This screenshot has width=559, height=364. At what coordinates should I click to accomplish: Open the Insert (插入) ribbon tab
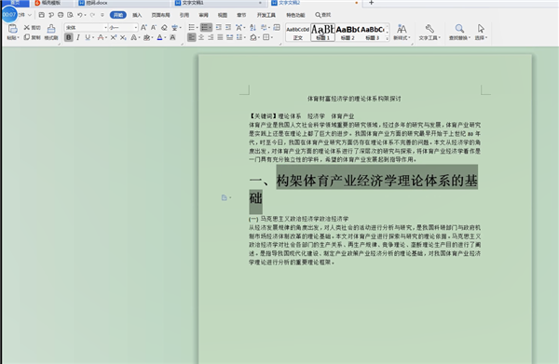tap(137, 15)
